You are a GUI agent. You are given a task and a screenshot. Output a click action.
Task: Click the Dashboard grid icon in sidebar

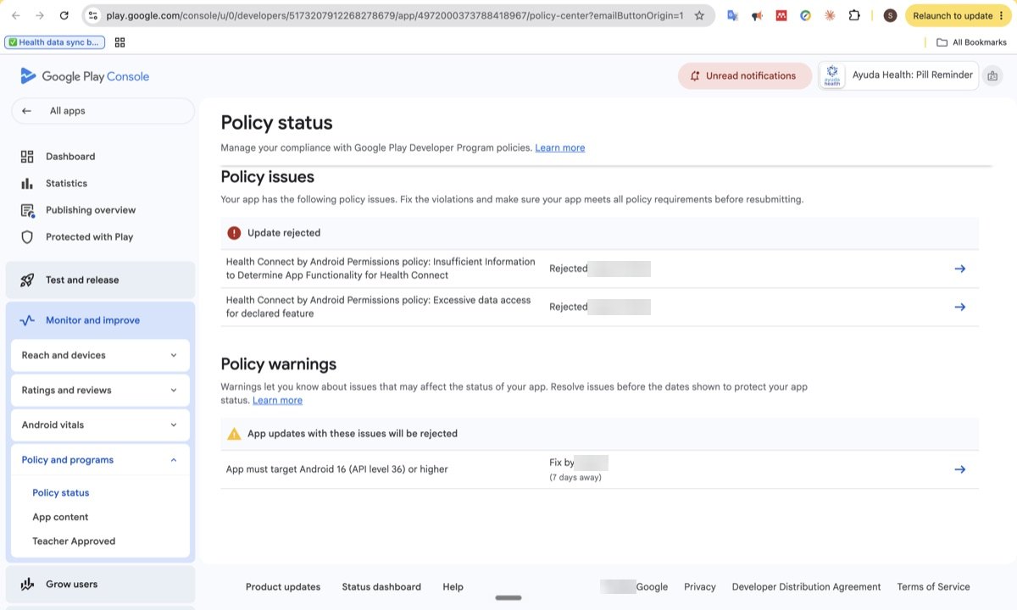point(27,157)
